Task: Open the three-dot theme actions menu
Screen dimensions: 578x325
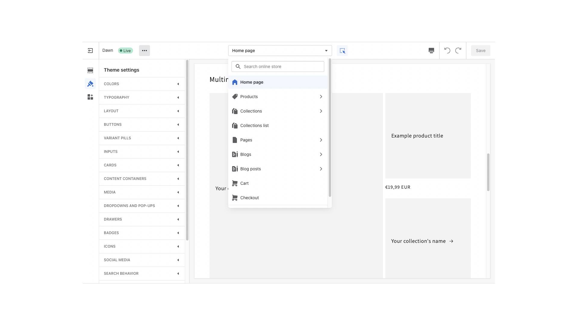Action: coord(144,51)
